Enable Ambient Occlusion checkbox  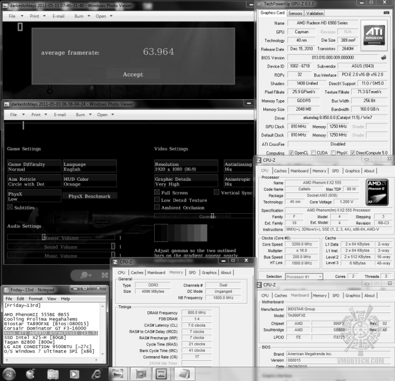pyautogui.click(x=157, y=207)
